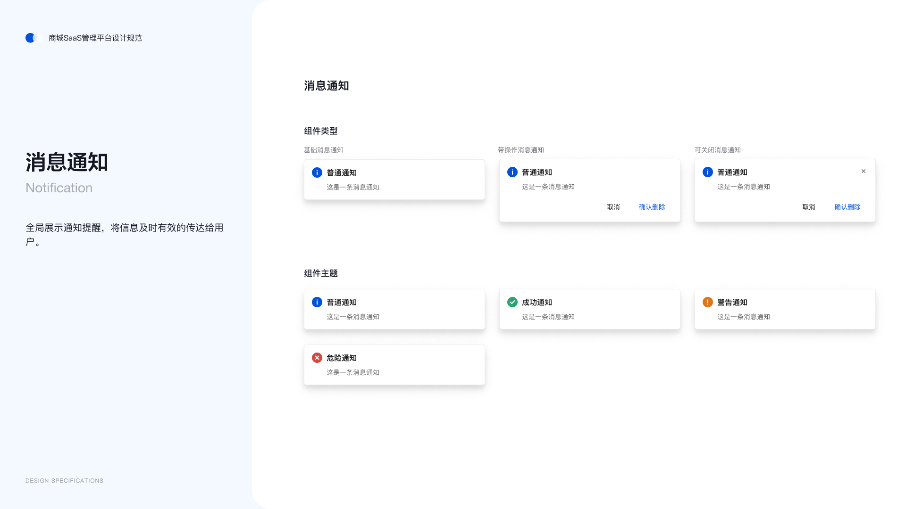Select the 基础消息通知 label
906x509 pixels.
[x=324, y=150]
